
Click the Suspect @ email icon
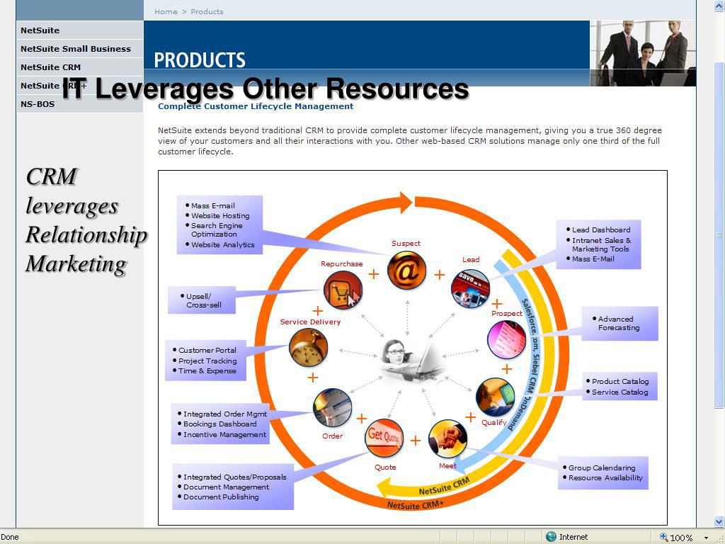coord(406,271)
